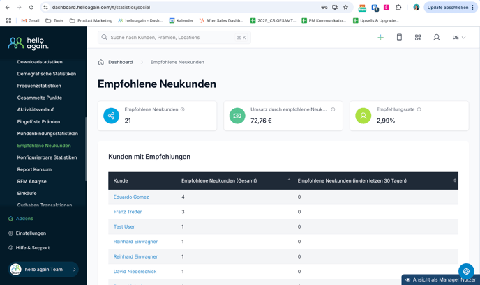Screen dimensions: 480x285
Task: Open customer Eduardo Gomez
Action: 131,197
